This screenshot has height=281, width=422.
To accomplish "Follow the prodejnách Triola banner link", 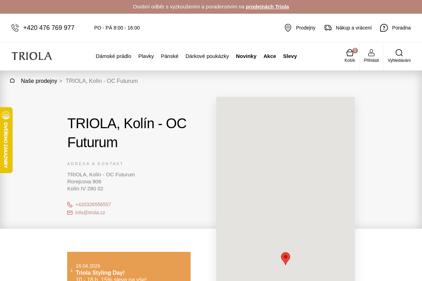I will pos(267,7).
